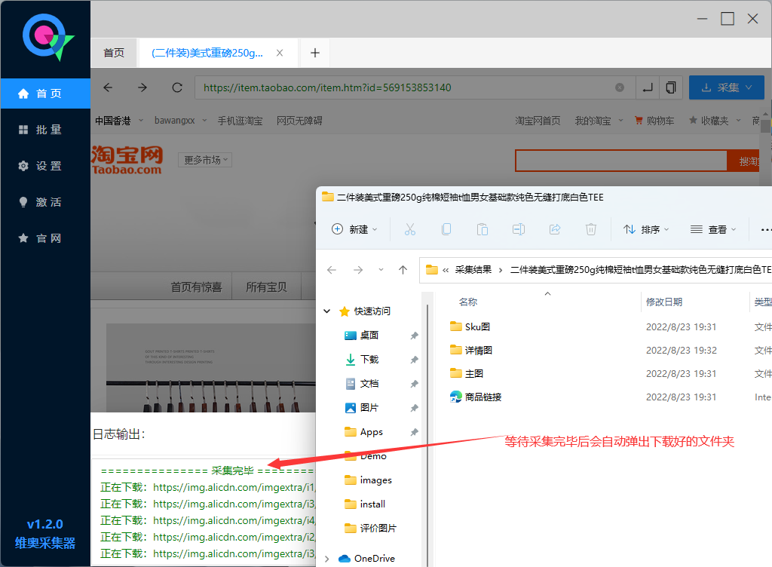Click the Rename icon in Explorer toolbar
This screenshot has width=772, height=567.
(x=519, y=229)
